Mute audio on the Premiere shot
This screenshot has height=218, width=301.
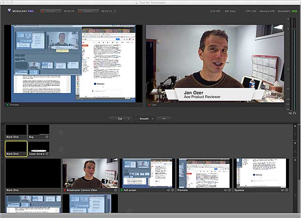tap(224, 190)
